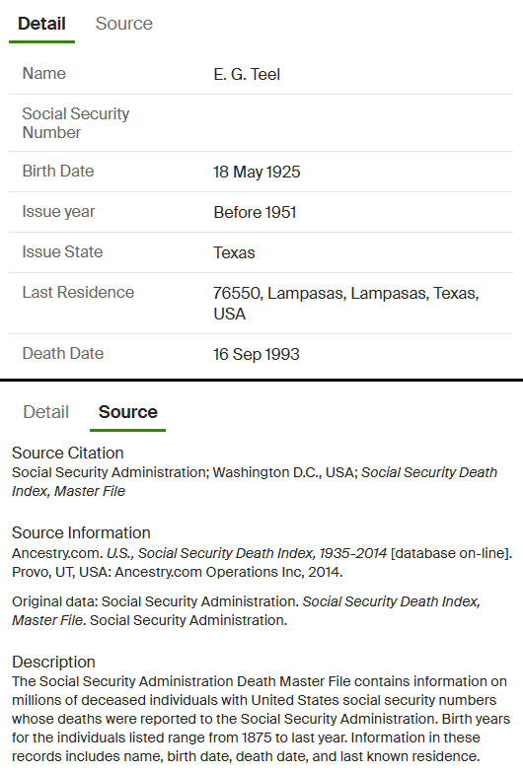Select the bold Source tab in lower panel
This screenshot has width=523, height=772.
coord(127,412)
